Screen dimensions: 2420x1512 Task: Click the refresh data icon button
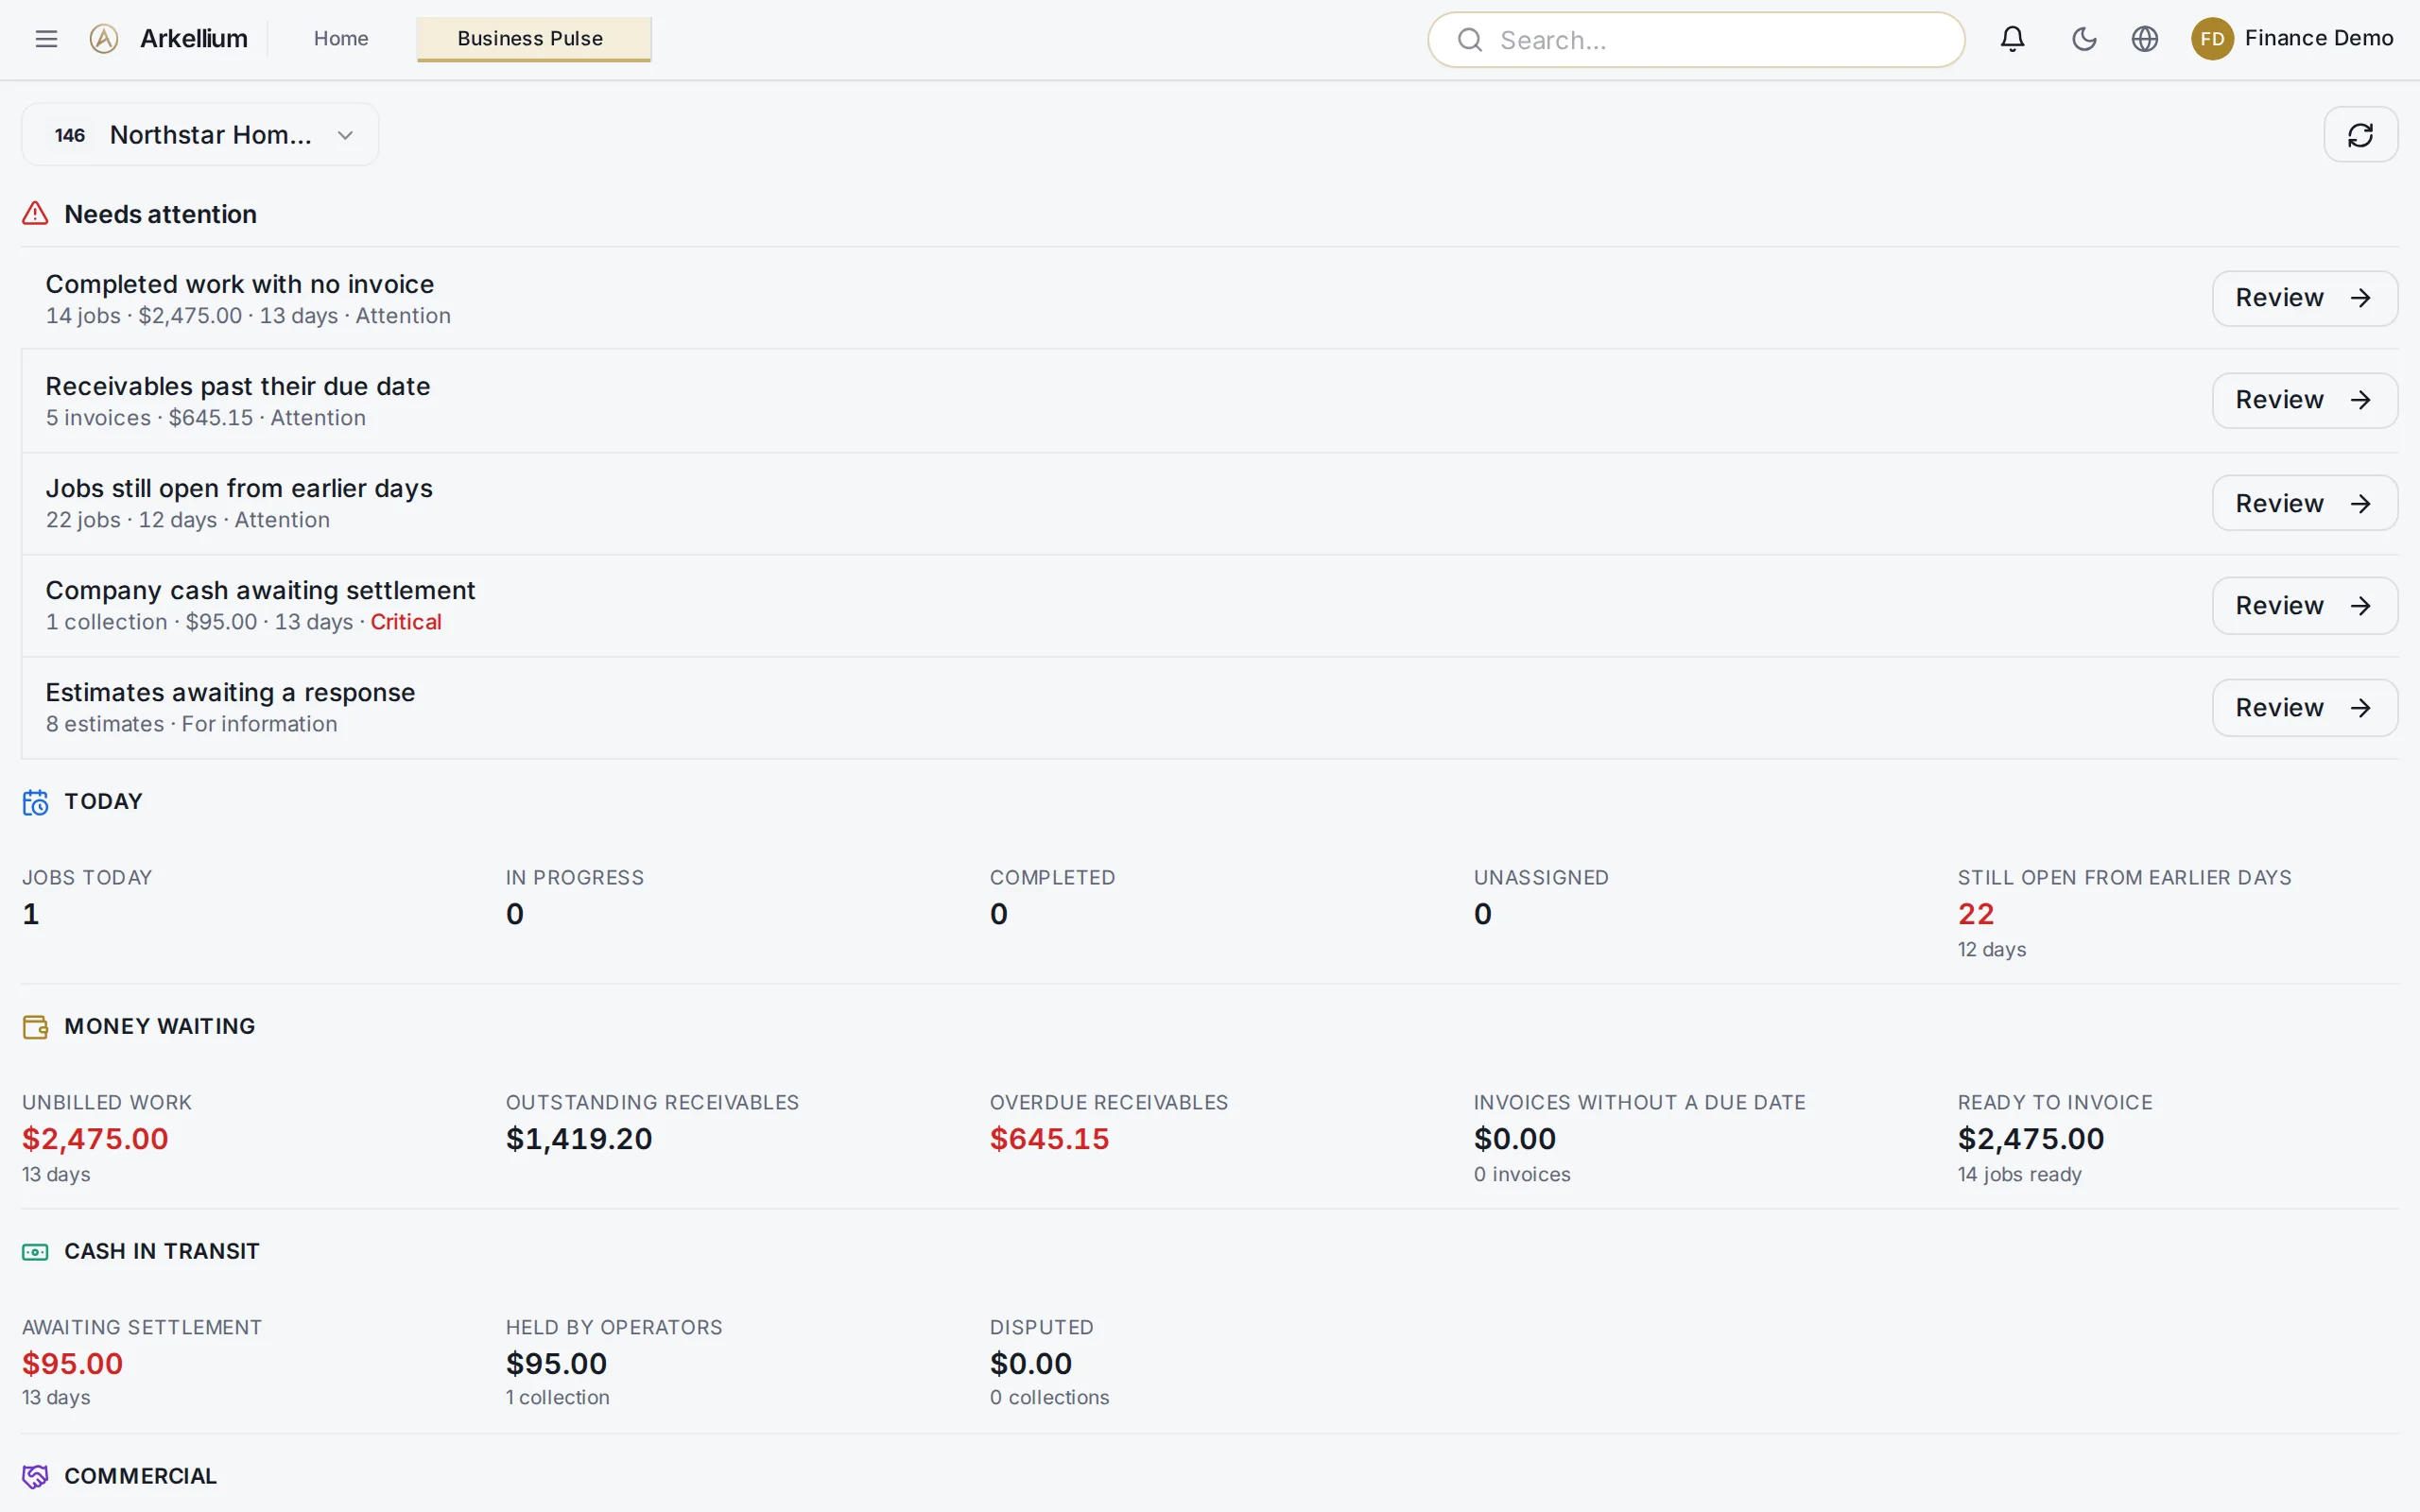click(2360, 134)
